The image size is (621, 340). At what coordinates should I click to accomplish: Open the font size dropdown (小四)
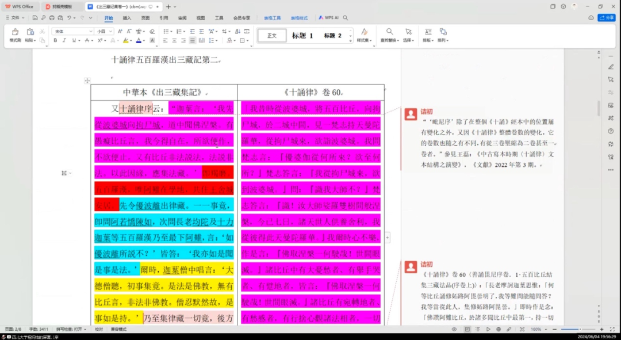click(x=105, y=31)
